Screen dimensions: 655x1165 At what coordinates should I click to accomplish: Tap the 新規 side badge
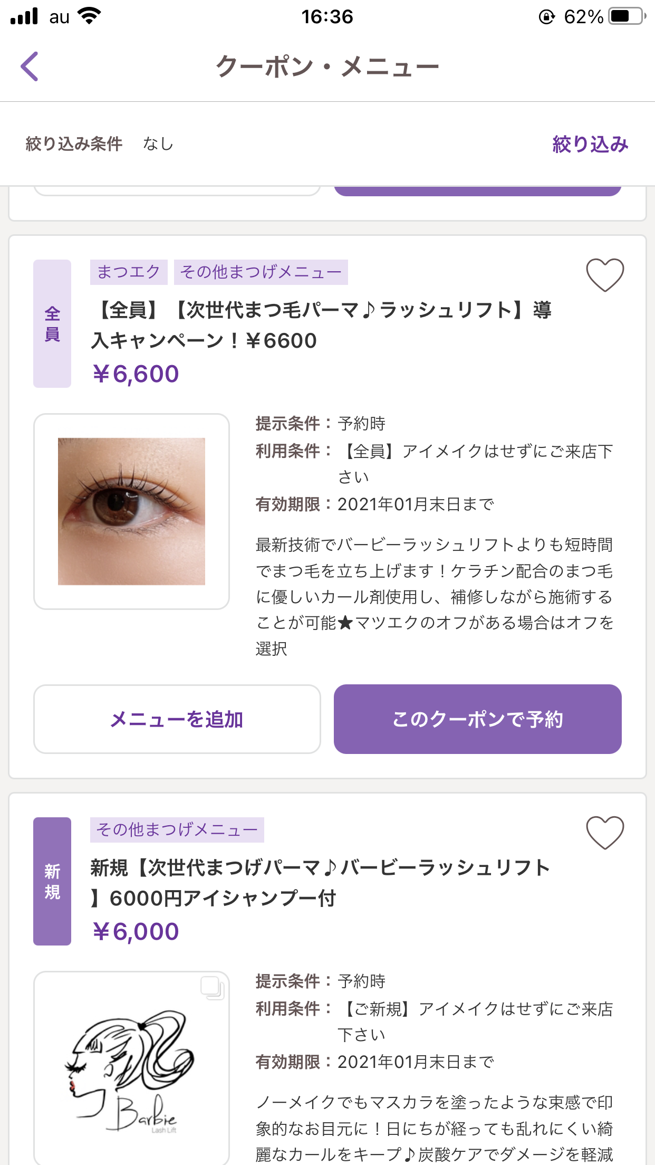[x=52, y=881]
